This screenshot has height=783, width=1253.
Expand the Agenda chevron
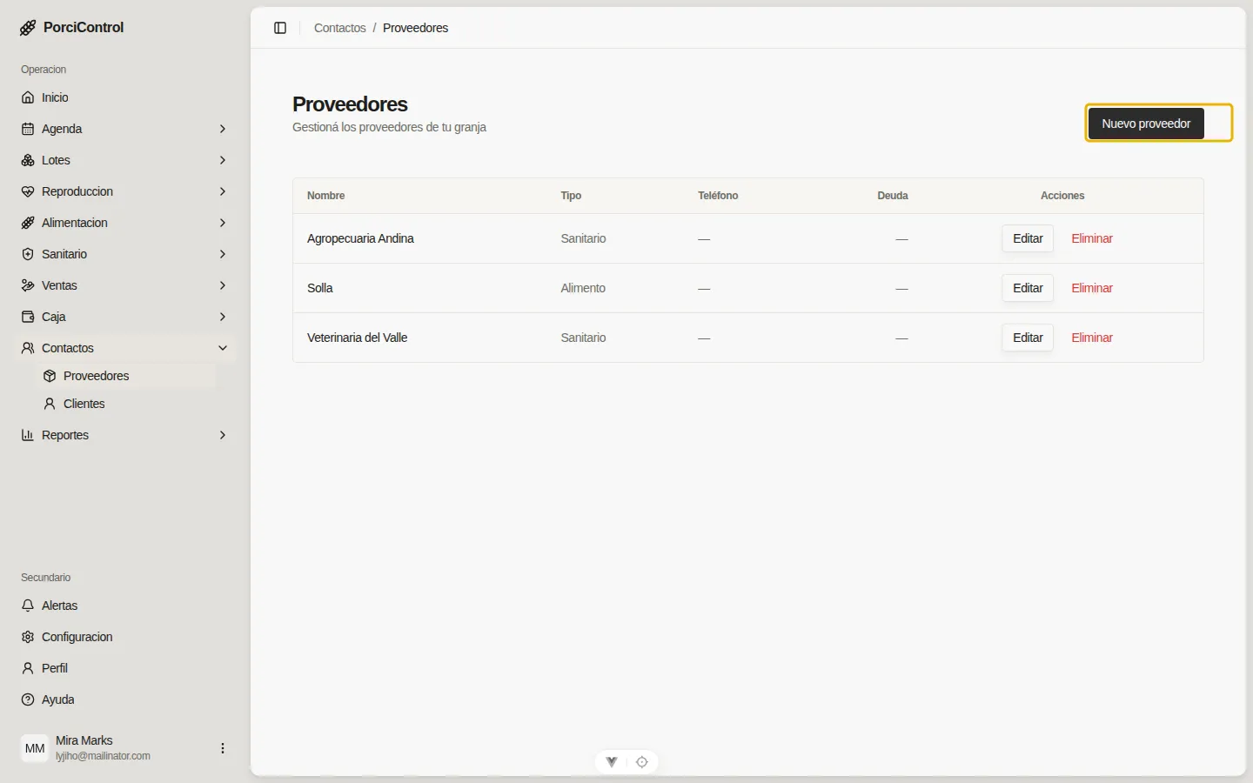tap(223, 129)
